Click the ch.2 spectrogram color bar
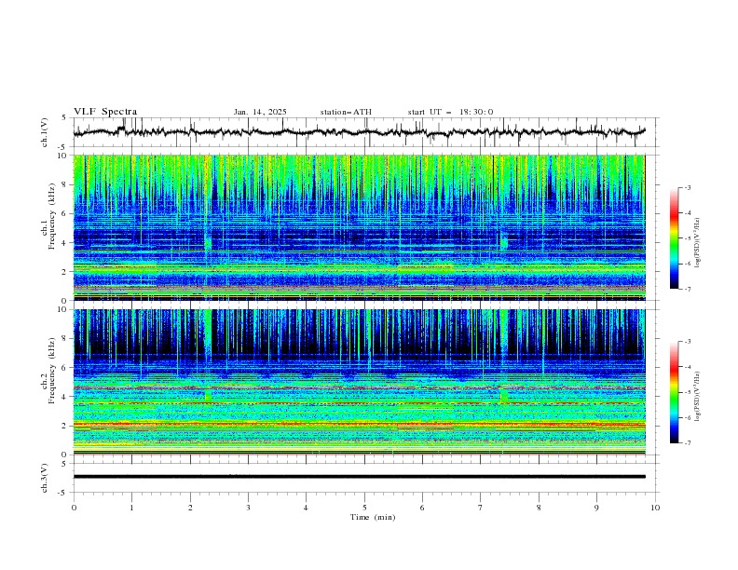 675,392
